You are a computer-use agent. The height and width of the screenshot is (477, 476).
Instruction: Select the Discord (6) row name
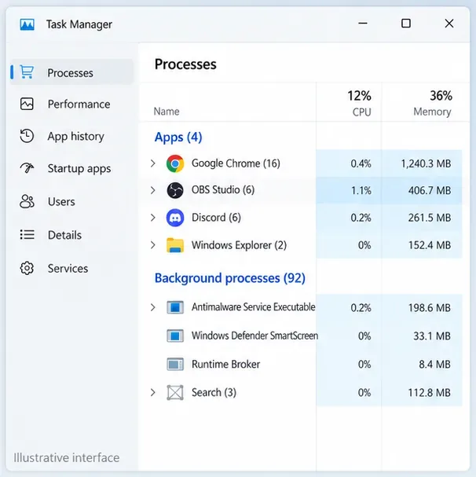pyautogui.click(x=216, y=218)
